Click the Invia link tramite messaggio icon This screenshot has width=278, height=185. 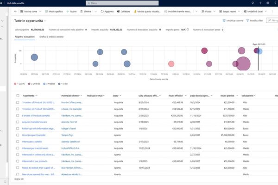166,11
